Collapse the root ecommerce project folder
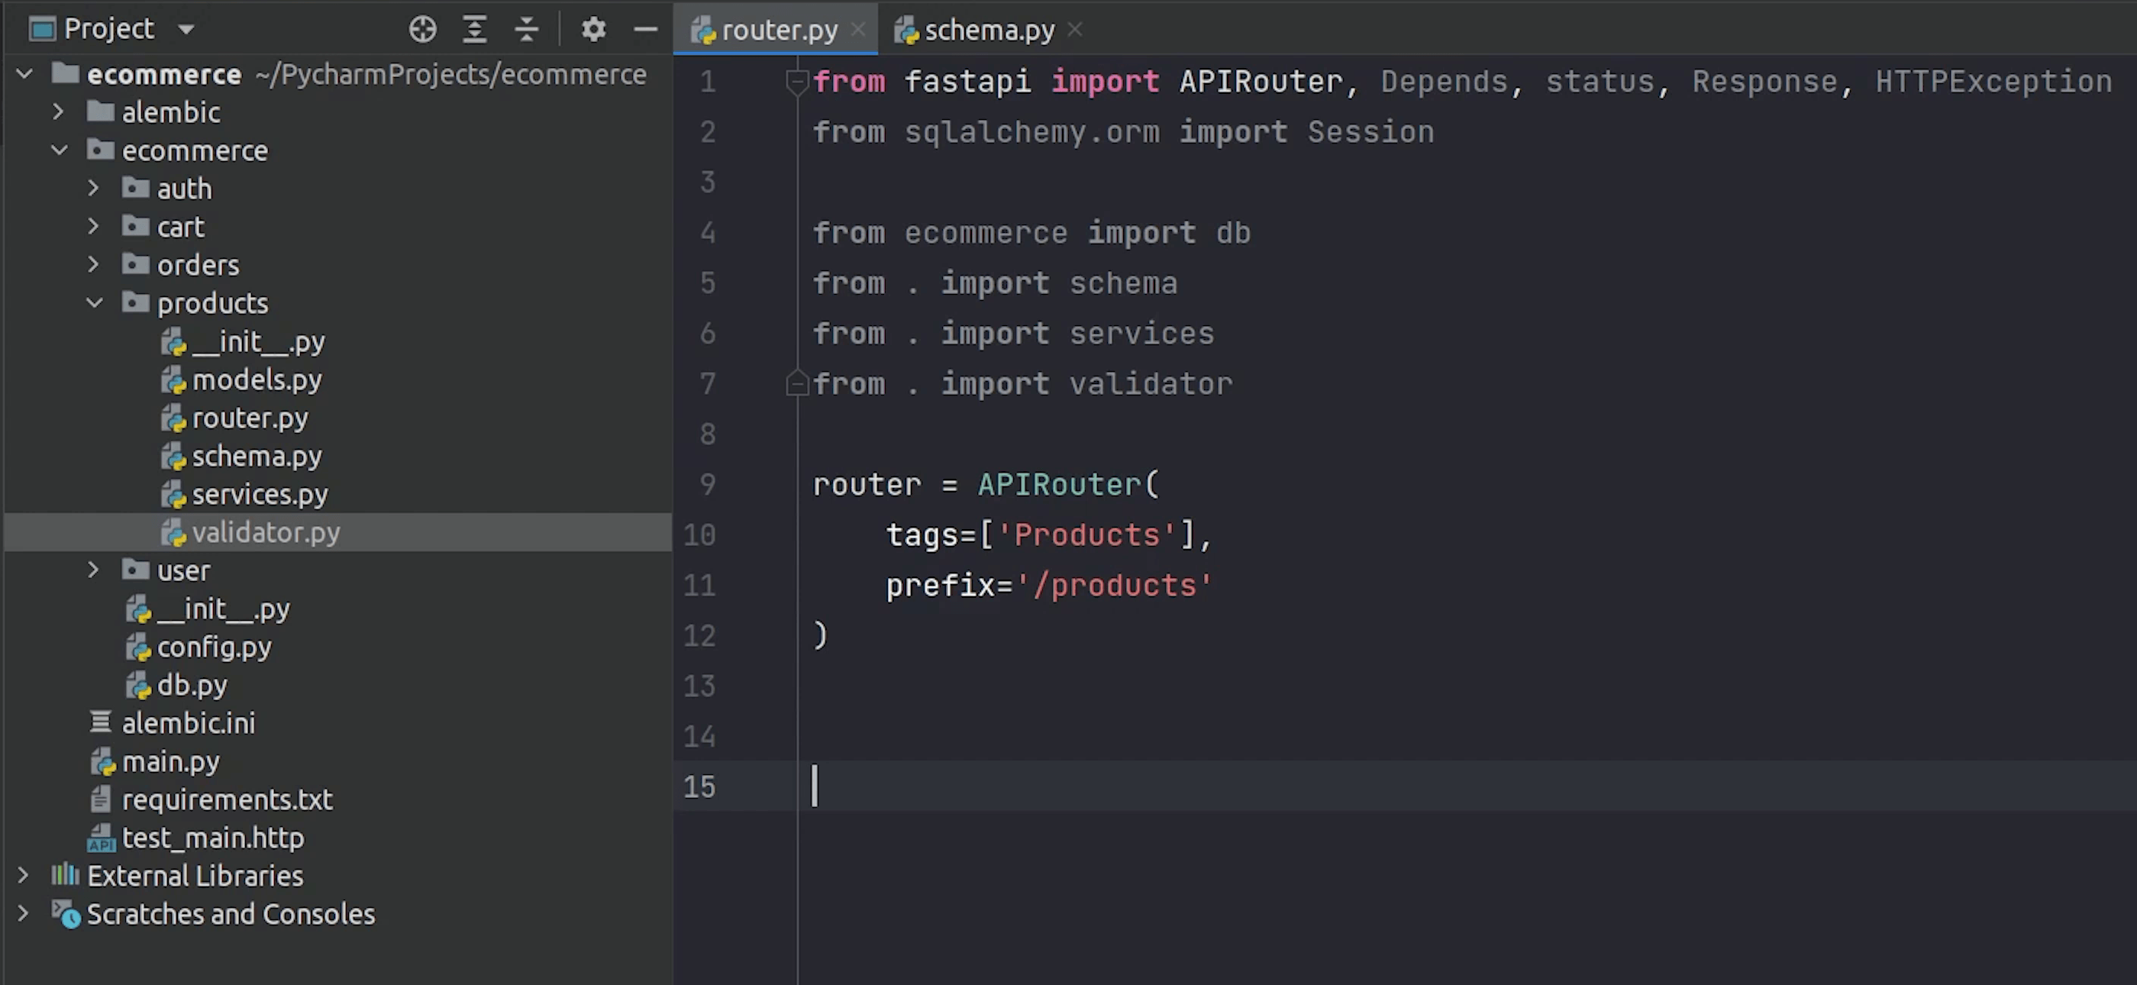The width and height of the screenshot is (2137, 985). (25, 74)
